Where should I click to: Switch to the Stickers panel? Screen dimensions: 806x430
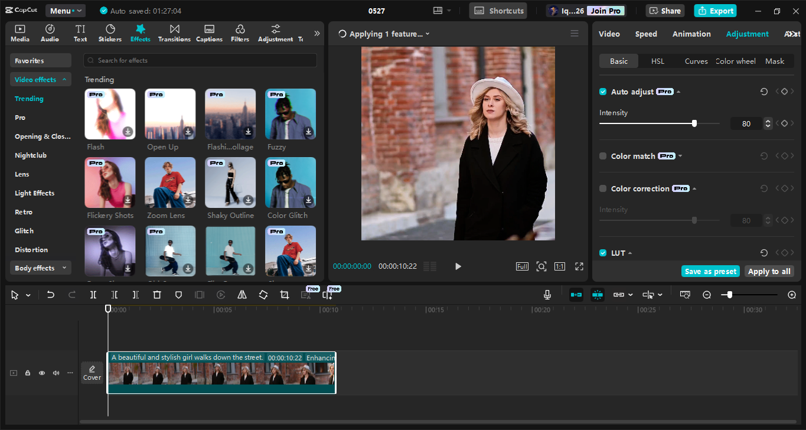pos(110,32)
